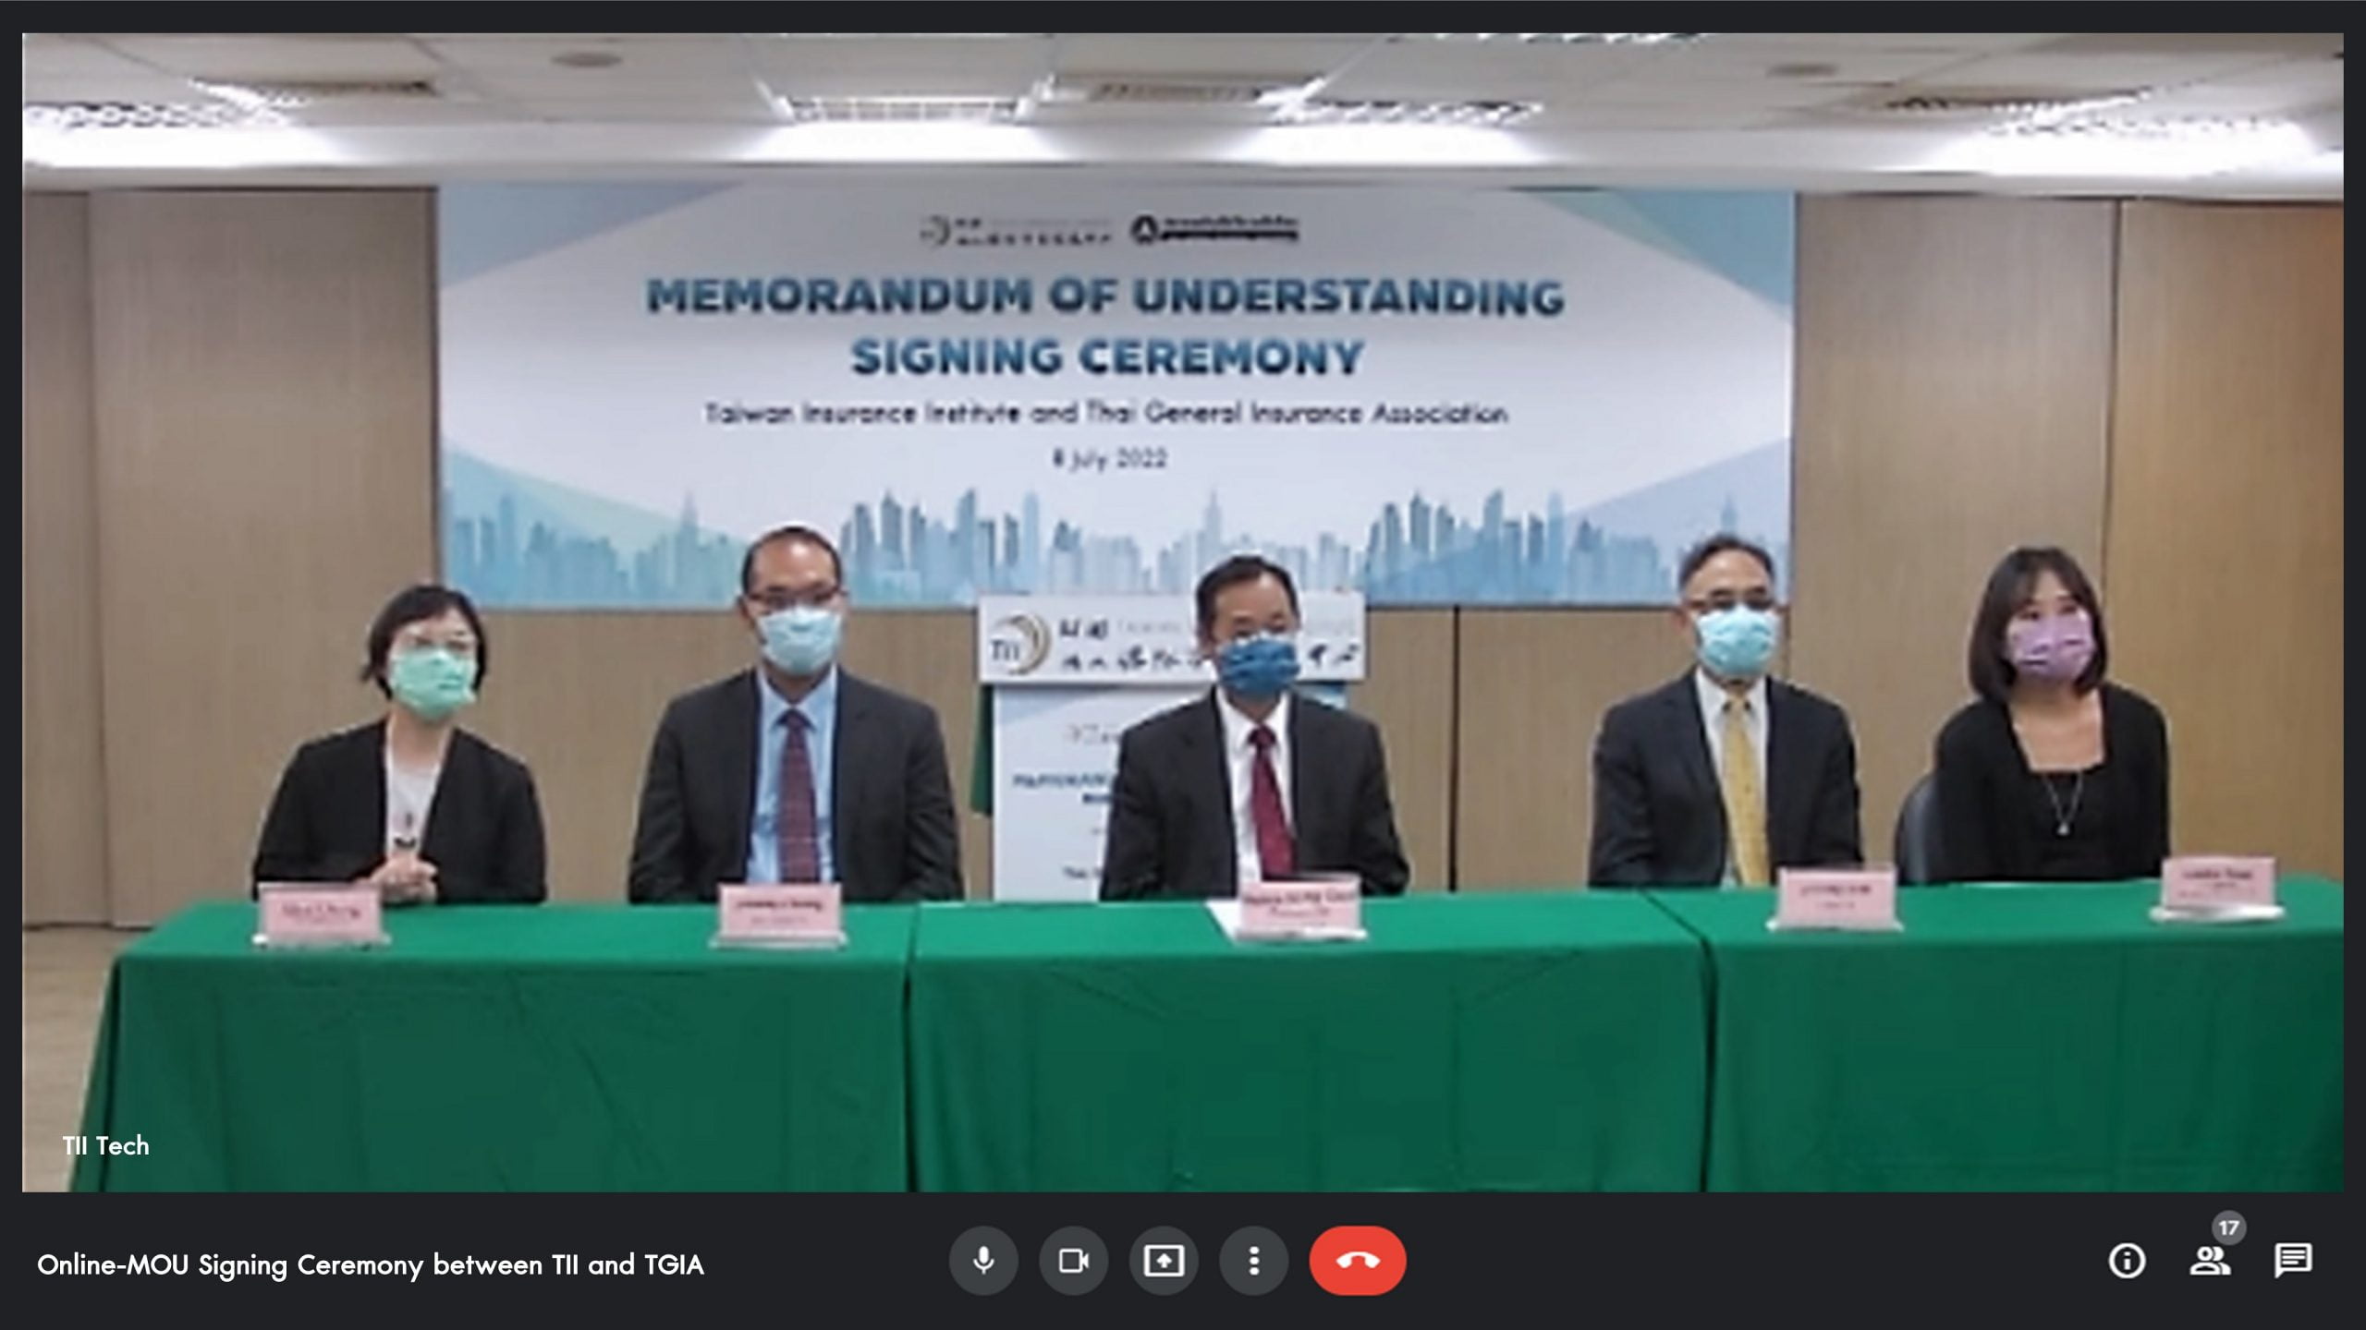Open the Present now screen share option
The width and height of the screenshot is (2366, 1330).
click(x=1164, y=1261)
